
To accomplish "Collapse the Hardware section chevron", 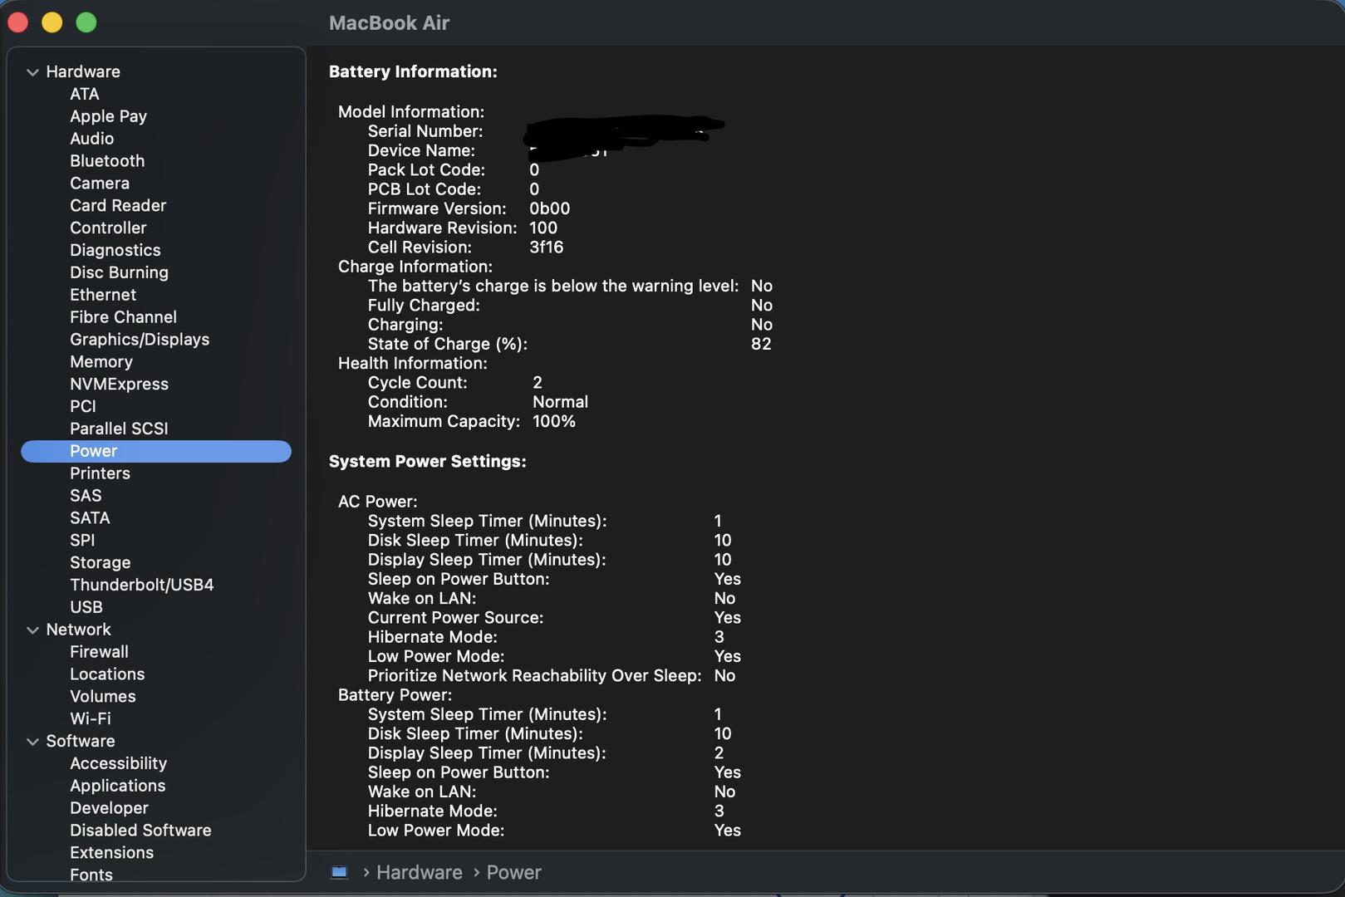I will 32,72.
